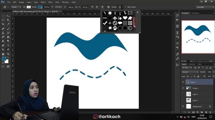215x120 pixels.
Task: Pick the copyright symbol shape
Action: (130, 28)
